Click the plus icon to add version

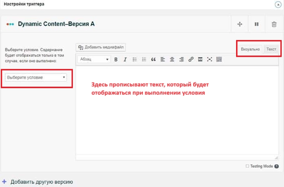(4, 182)
